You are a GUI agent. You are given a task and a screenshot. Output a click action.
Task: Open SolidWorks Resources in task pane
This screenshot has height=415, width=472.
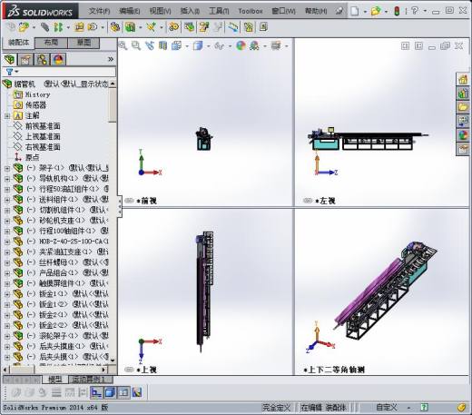tap(463, 79)
